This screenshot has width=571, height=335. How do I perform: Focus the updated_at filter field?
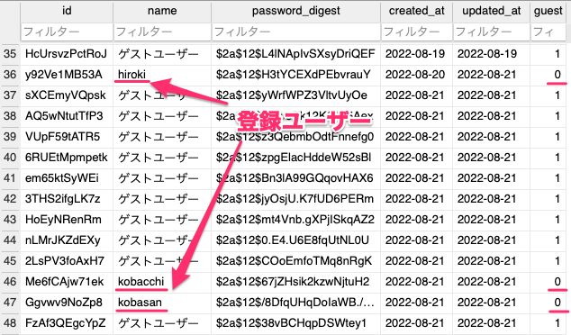491,32
